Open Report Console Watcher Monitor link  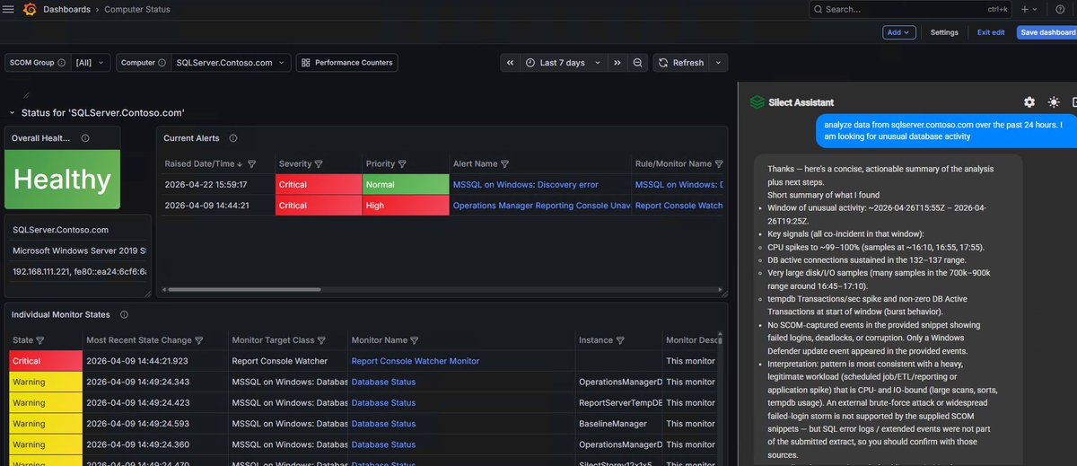(416, 361)
